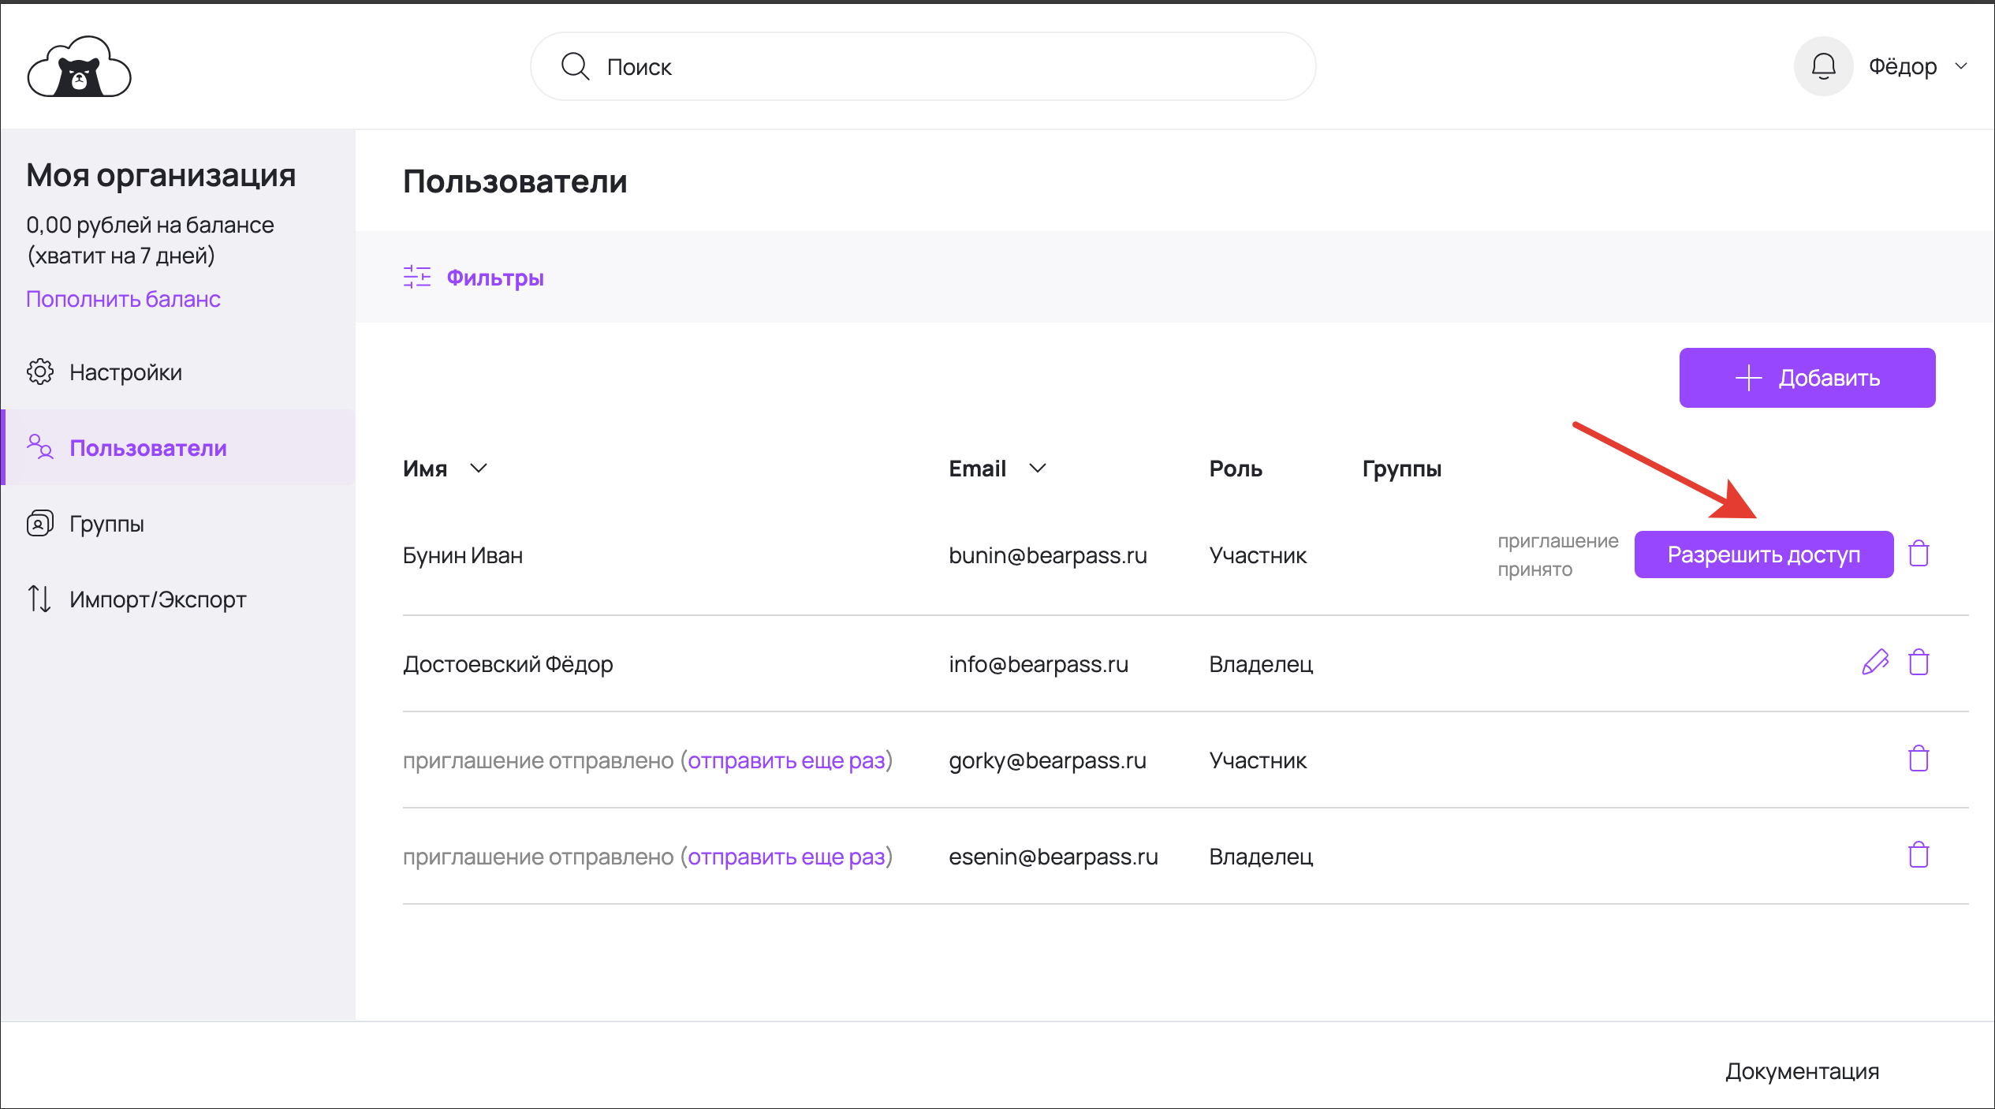The image size is (1995, 1109).
Task: Click Пополнить баланс link
Action: pos(123,299)
